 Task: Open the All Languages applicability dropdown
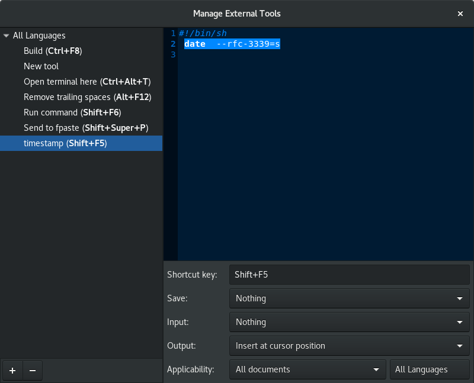point(430,369)
